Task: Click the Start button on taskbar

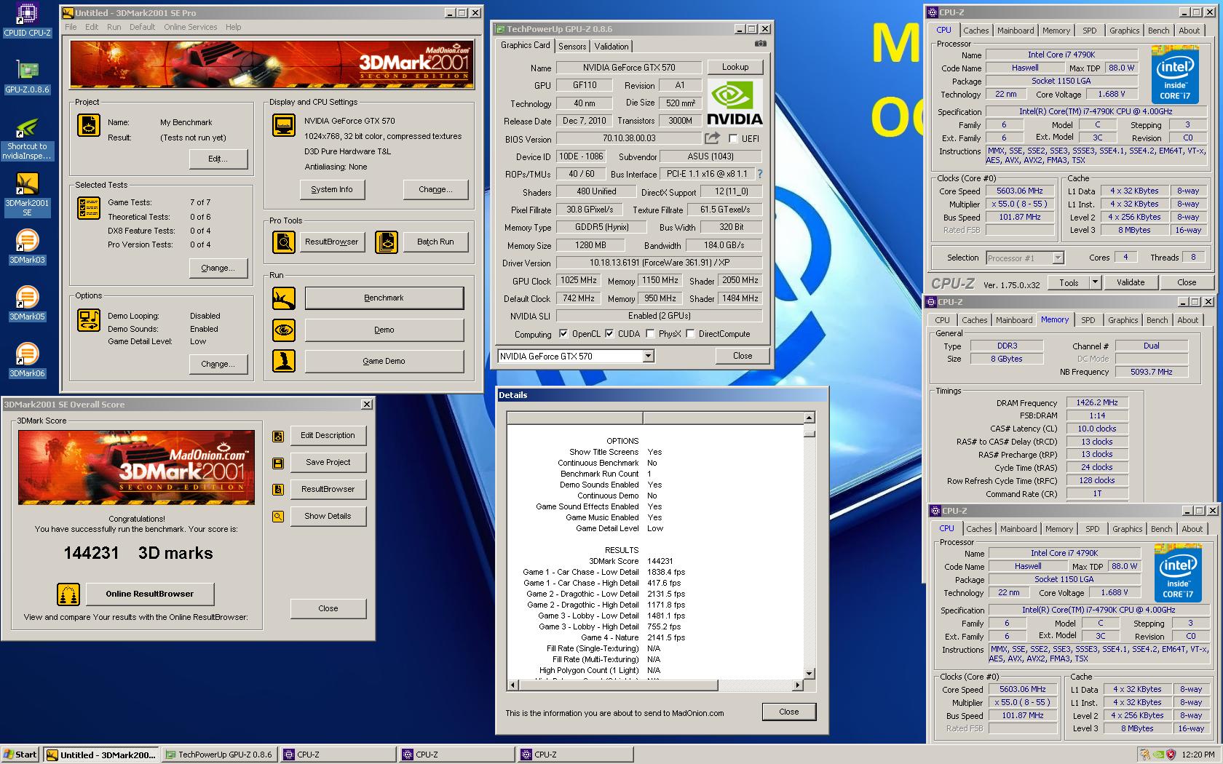Action: pyautogui.click(x=21, y=755)
